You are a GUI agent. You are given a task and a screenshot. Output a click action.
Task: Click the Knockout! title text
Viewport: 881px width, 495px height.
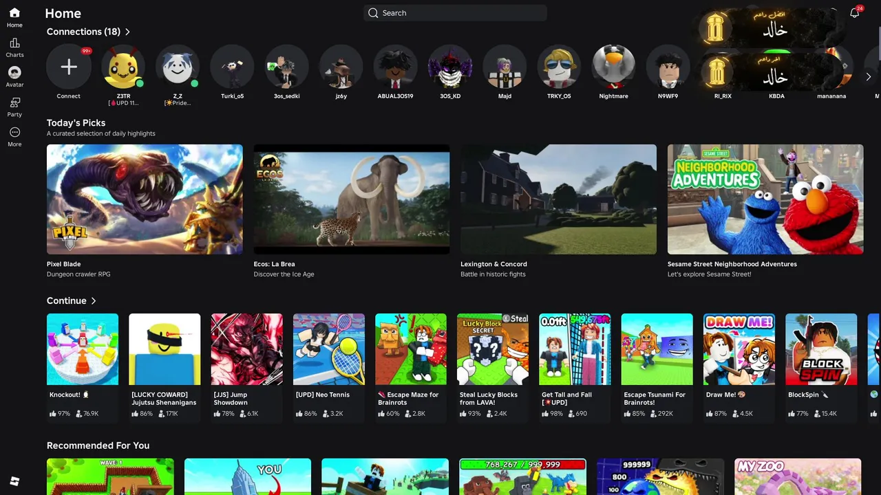65,395
